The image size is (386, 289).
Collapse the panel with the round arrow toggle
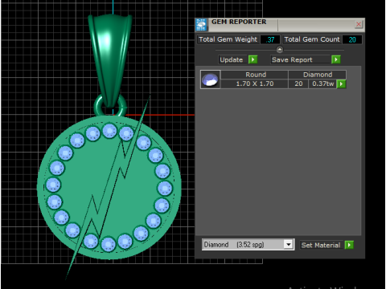coord(280,50)
